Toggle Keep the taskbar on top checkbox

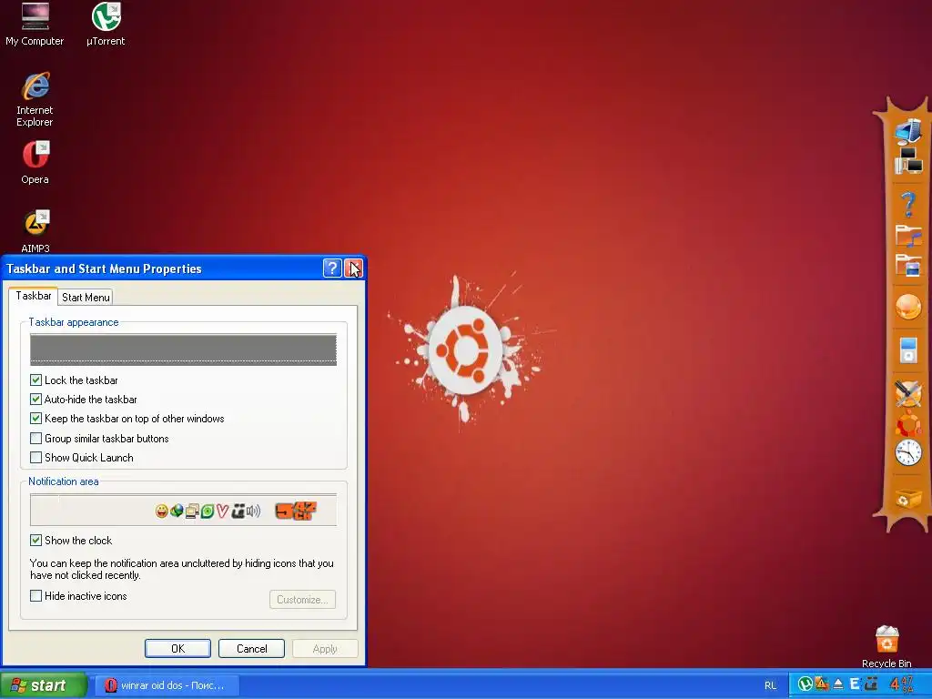[35, 419]
